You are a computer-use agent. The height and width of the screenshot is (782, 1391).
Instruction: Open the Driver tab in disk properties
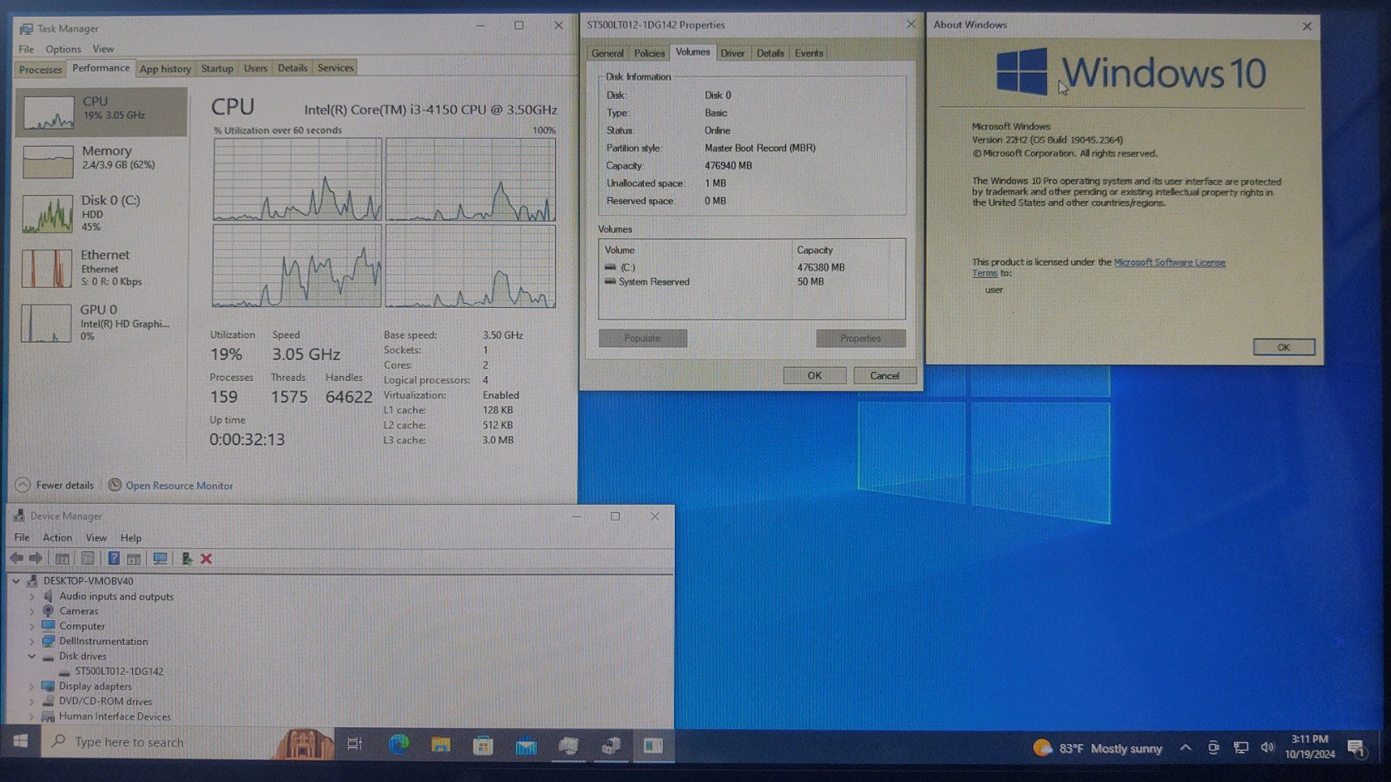click(x=732, y=53)
